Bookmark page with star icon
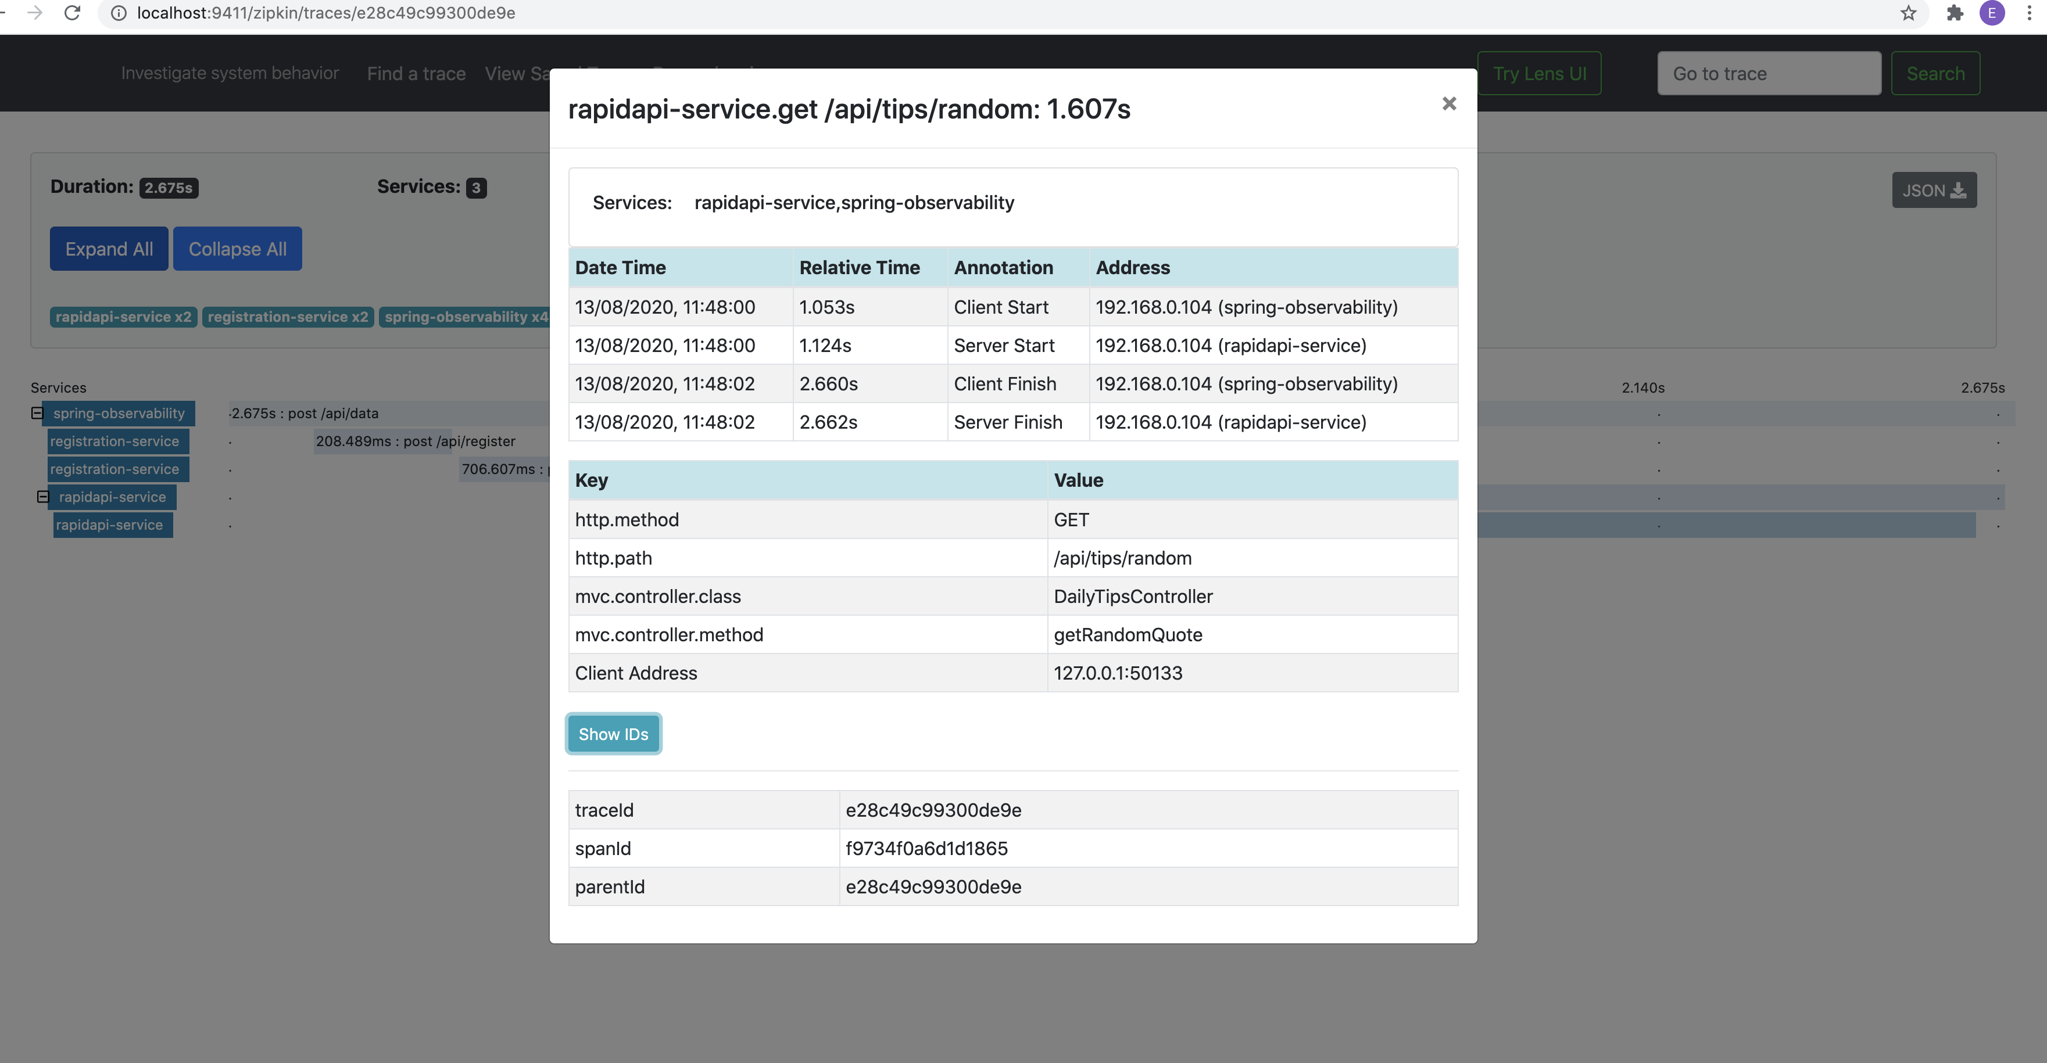 [1908, 13]
